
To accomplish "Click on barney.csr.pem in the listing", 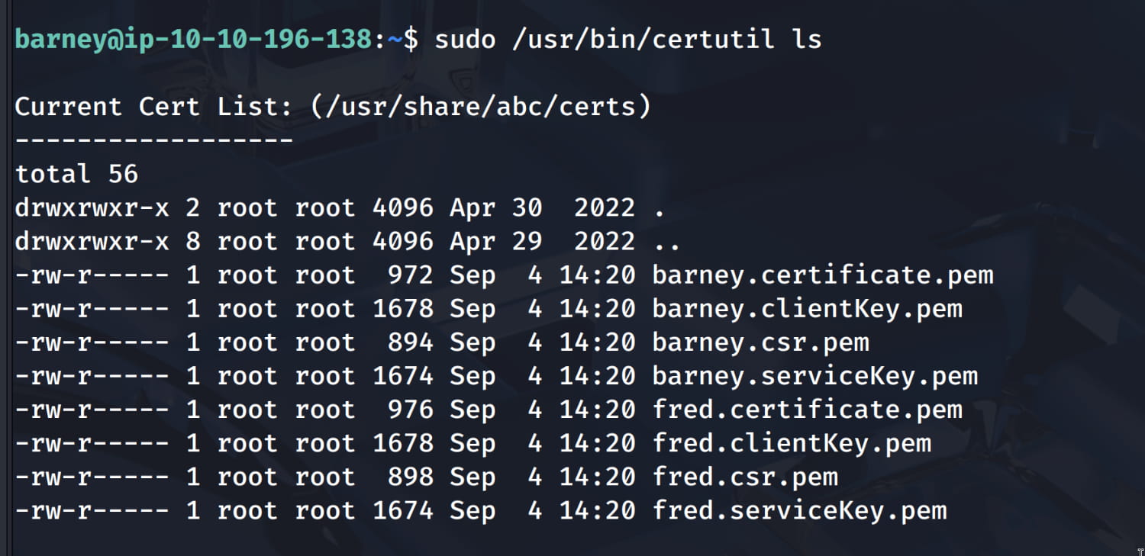I will click(x=760, y=342).
